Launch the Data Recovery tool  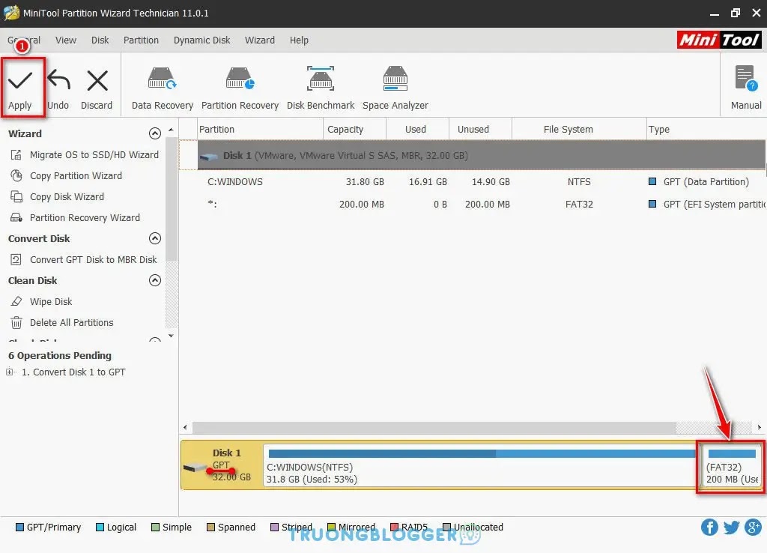tap(163, 88)
